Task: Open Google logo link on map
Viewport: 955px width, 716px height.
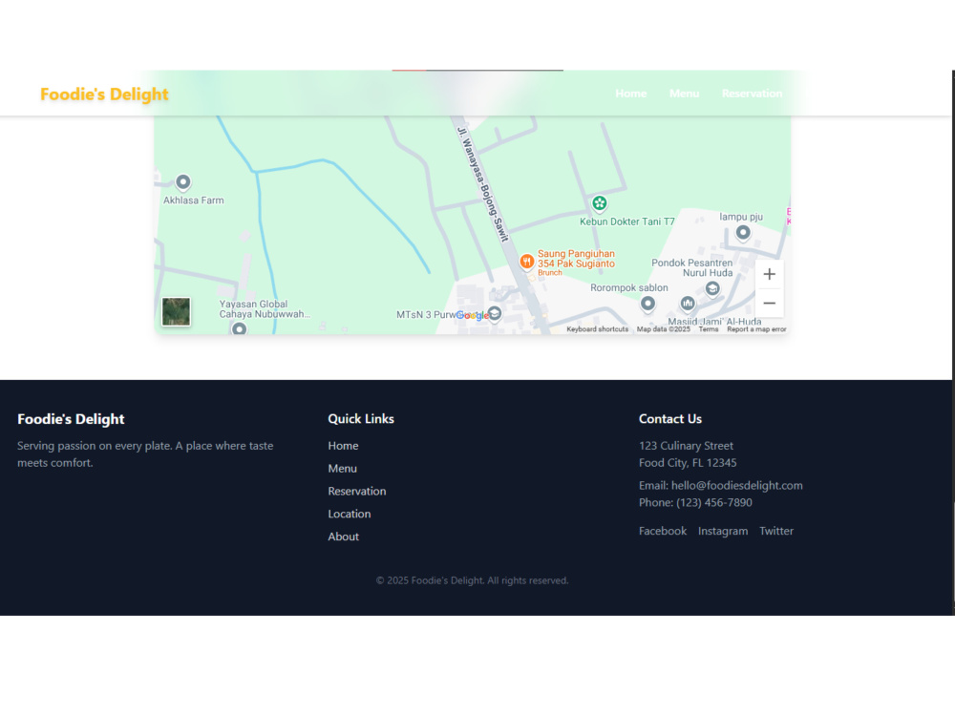Action: (473, 315)
